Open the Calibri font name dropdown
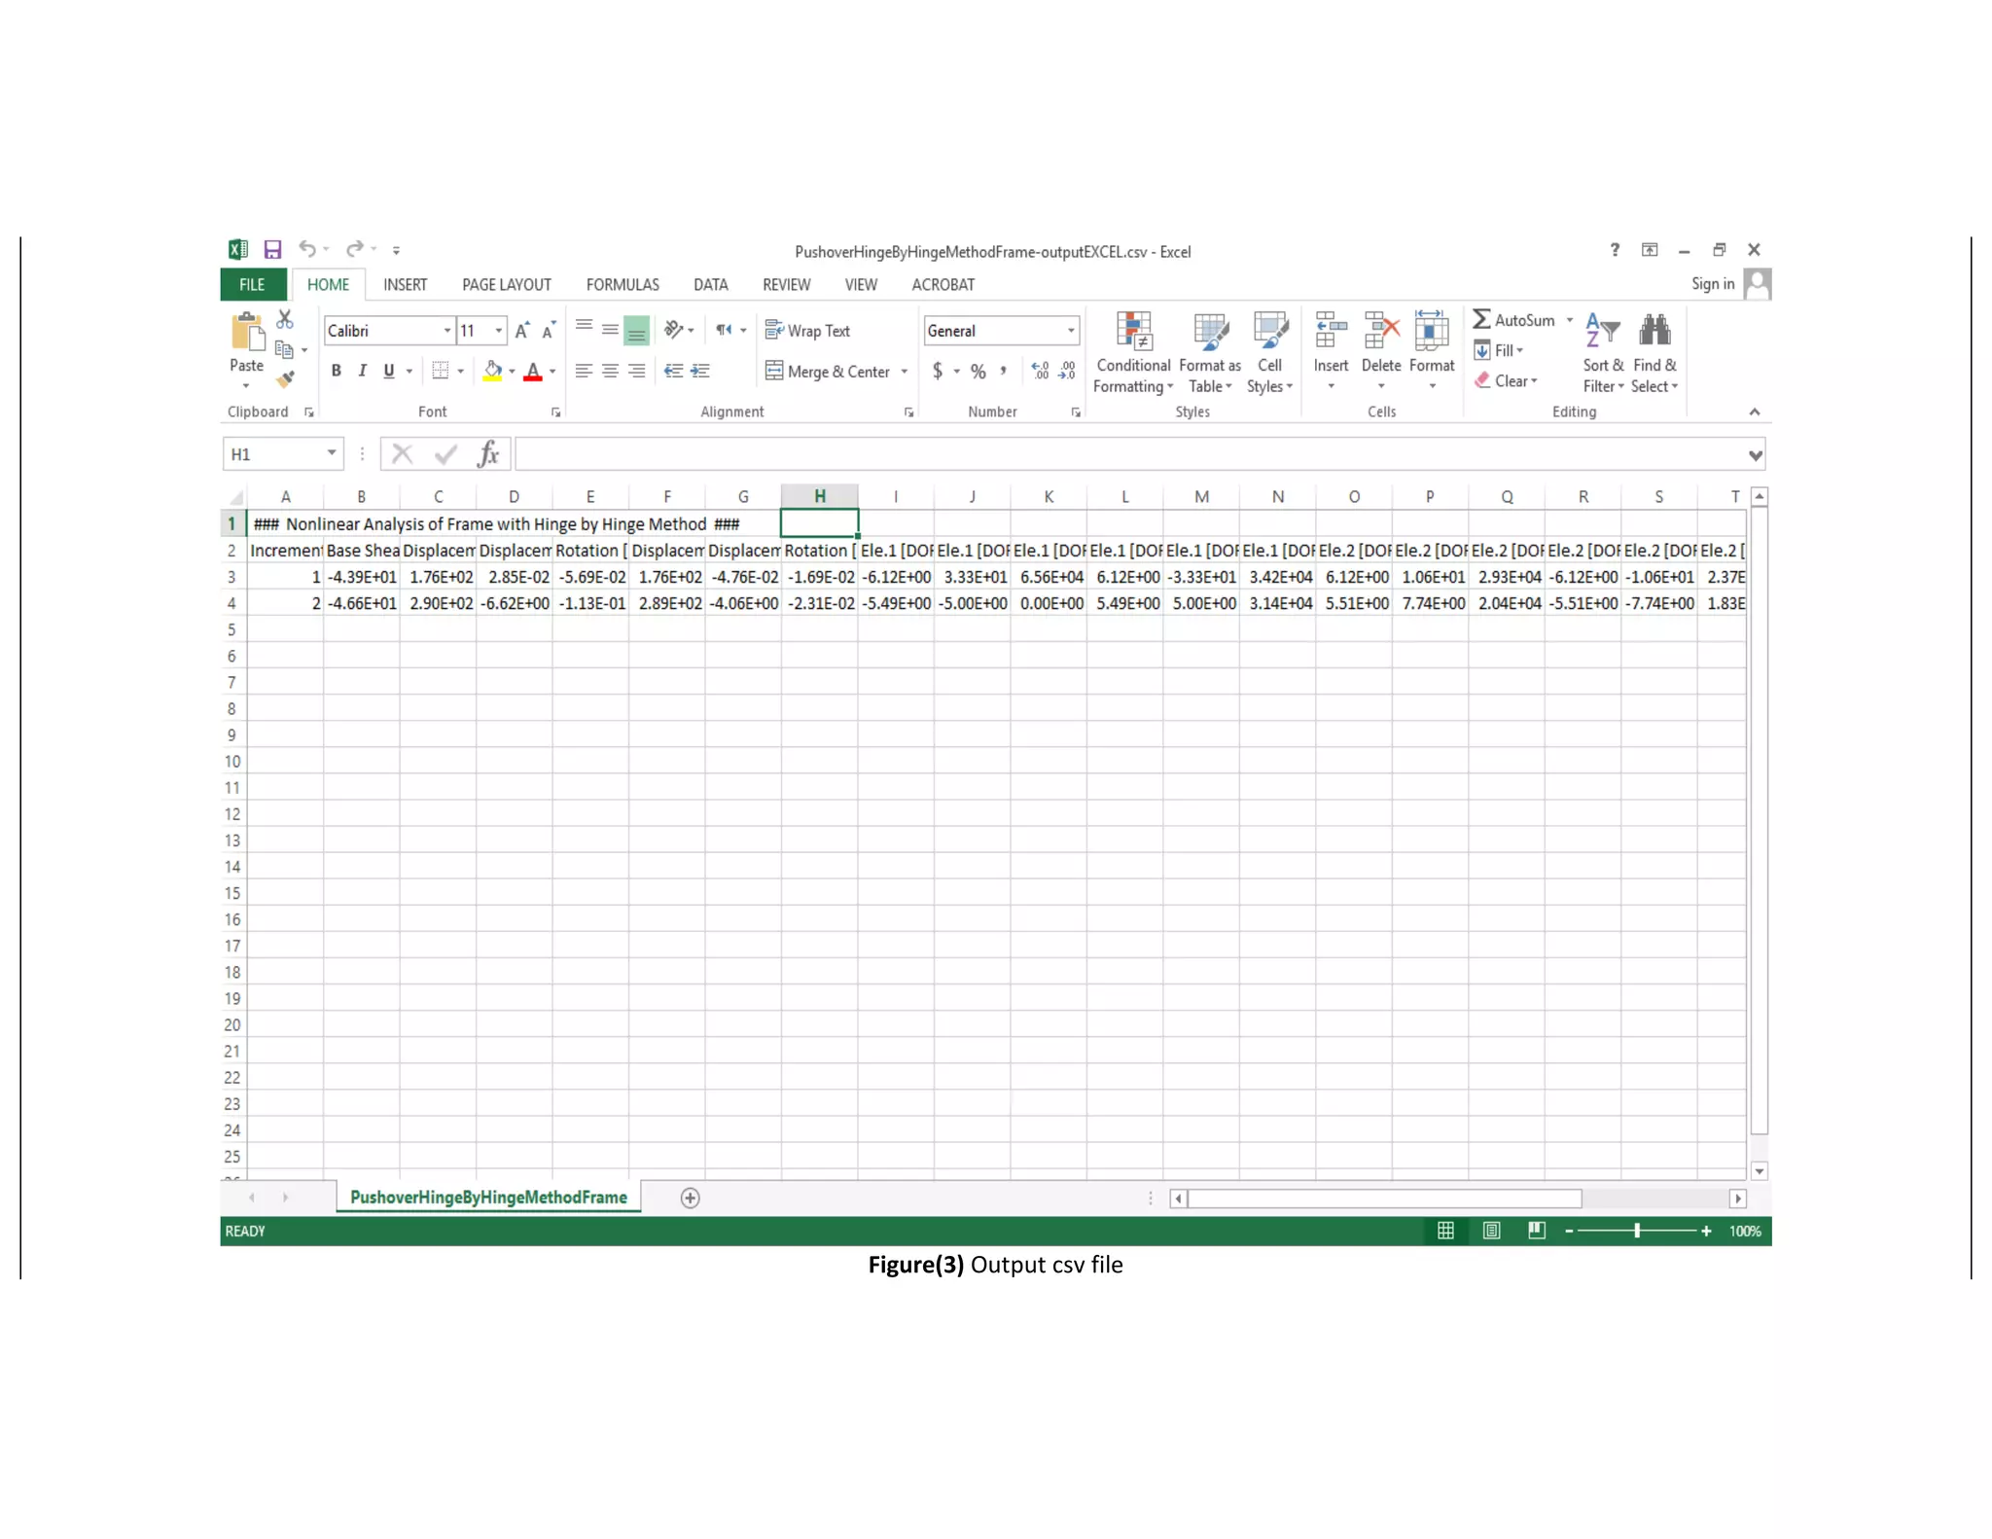The width and height of the screenshot is (1992, 1539). pos(447,331)
